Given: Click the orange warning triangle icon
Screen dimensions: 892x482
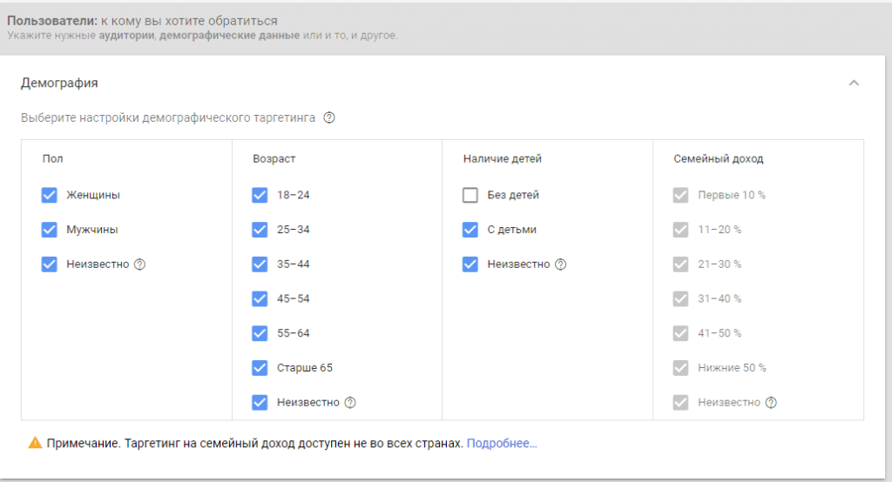Looking at the screenshot, I should pos(35,444).
